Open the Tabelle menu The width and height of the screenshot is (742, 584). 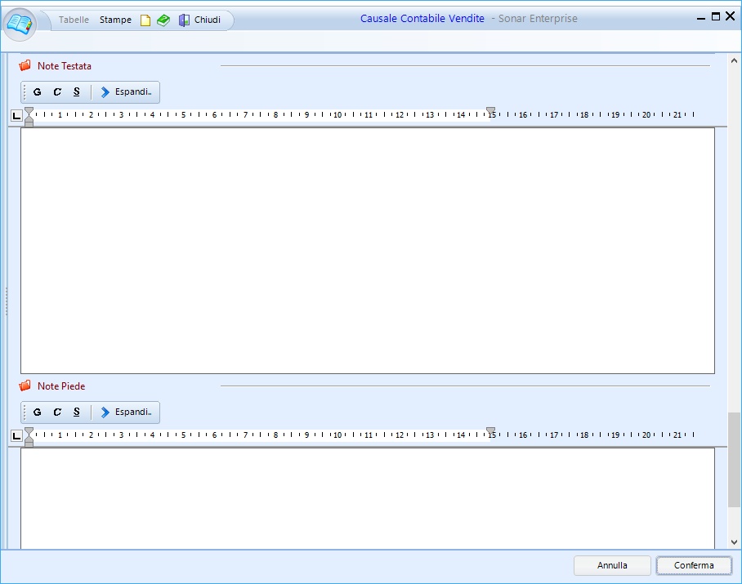point(74,20)
